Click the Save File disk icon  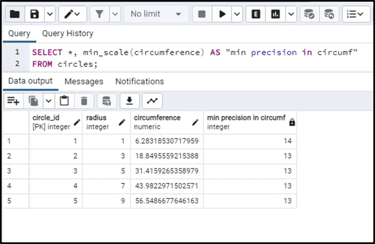[x=35, y=14]
